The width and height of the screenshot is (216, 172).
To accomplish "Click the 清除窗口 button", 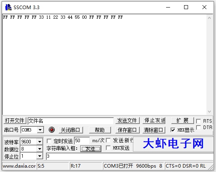I will pos(154,130).
